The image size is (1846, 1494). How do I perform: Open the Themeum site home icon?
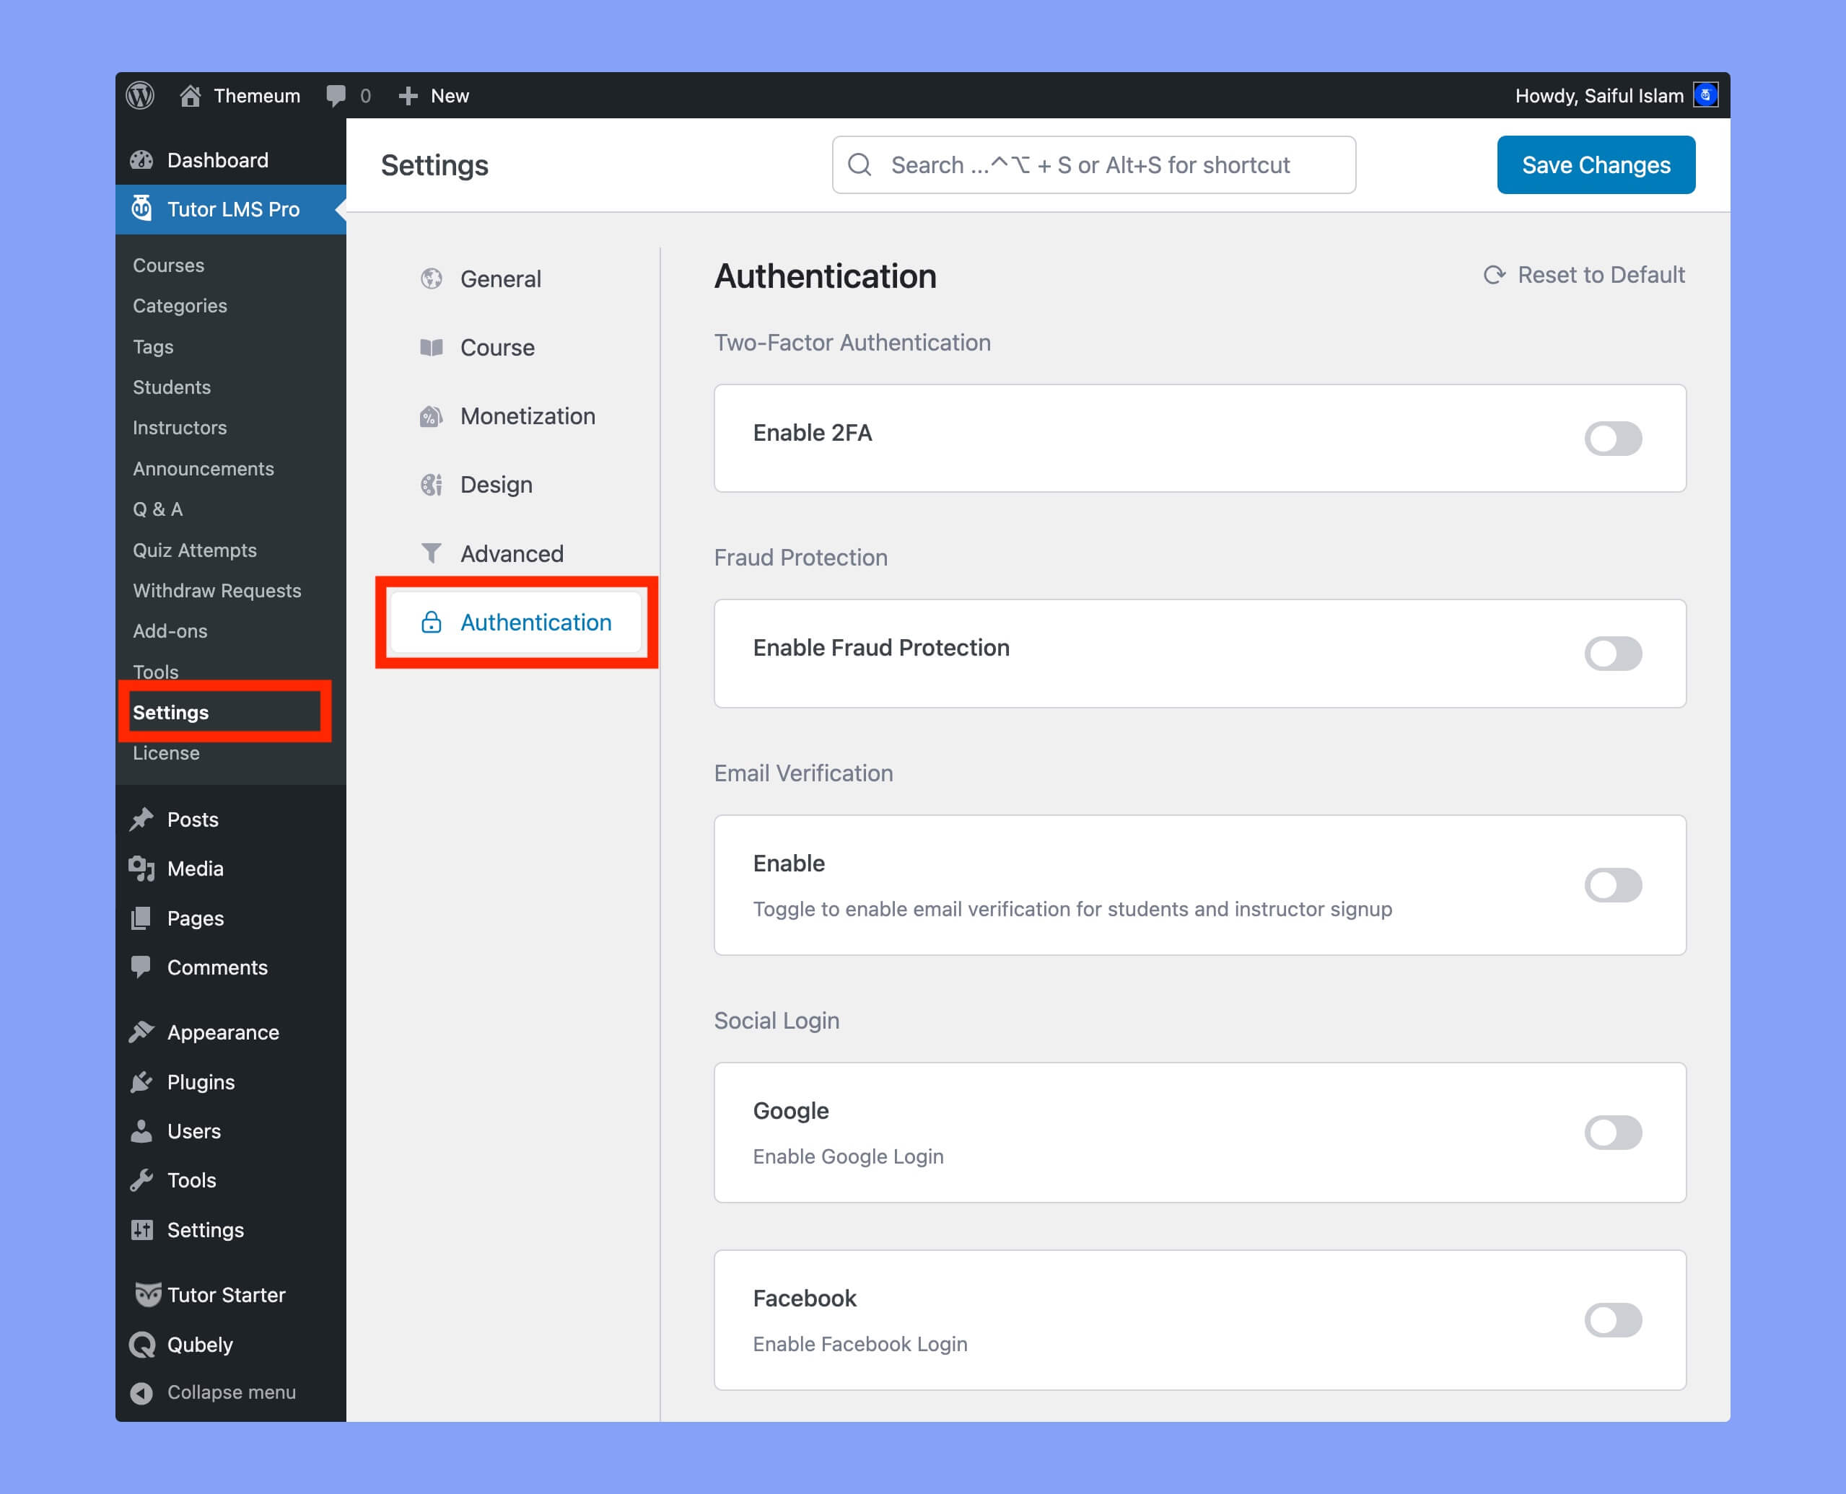191,95
